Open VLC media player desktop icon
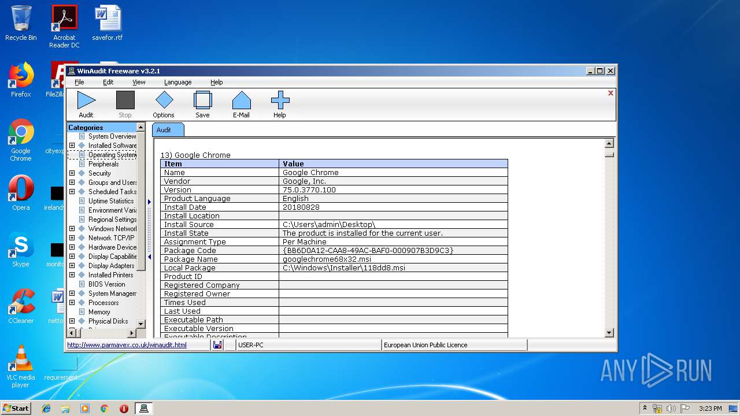740x416 pixels. [x=21, y=366]
